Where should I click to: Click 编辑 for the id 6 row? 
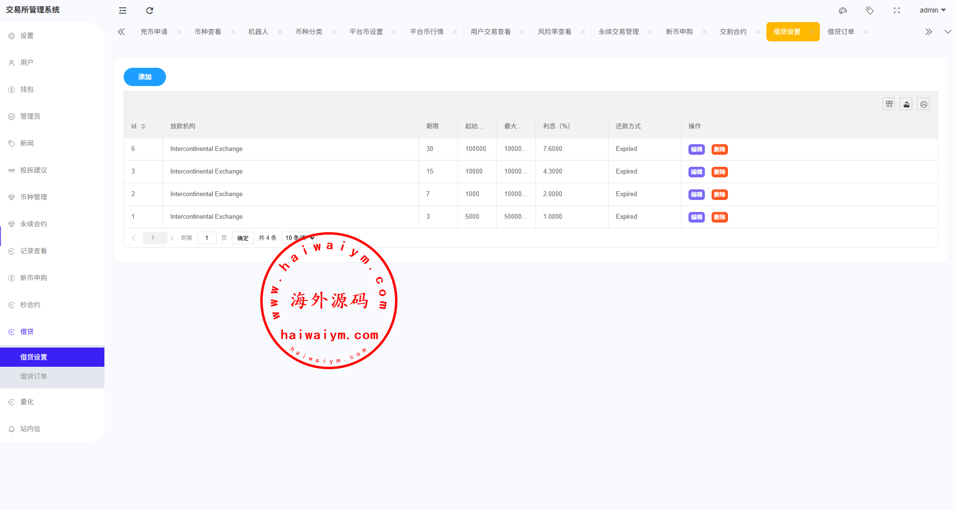[x=696, y=149]
